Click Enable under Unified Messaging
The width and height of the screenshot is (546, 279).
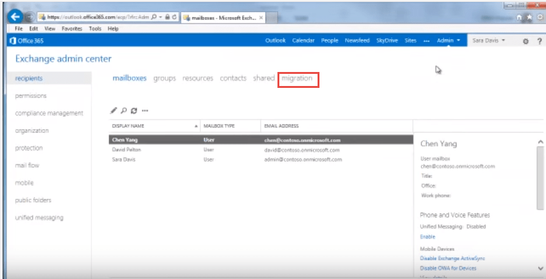pyautogui.click(x=427, y=237)
